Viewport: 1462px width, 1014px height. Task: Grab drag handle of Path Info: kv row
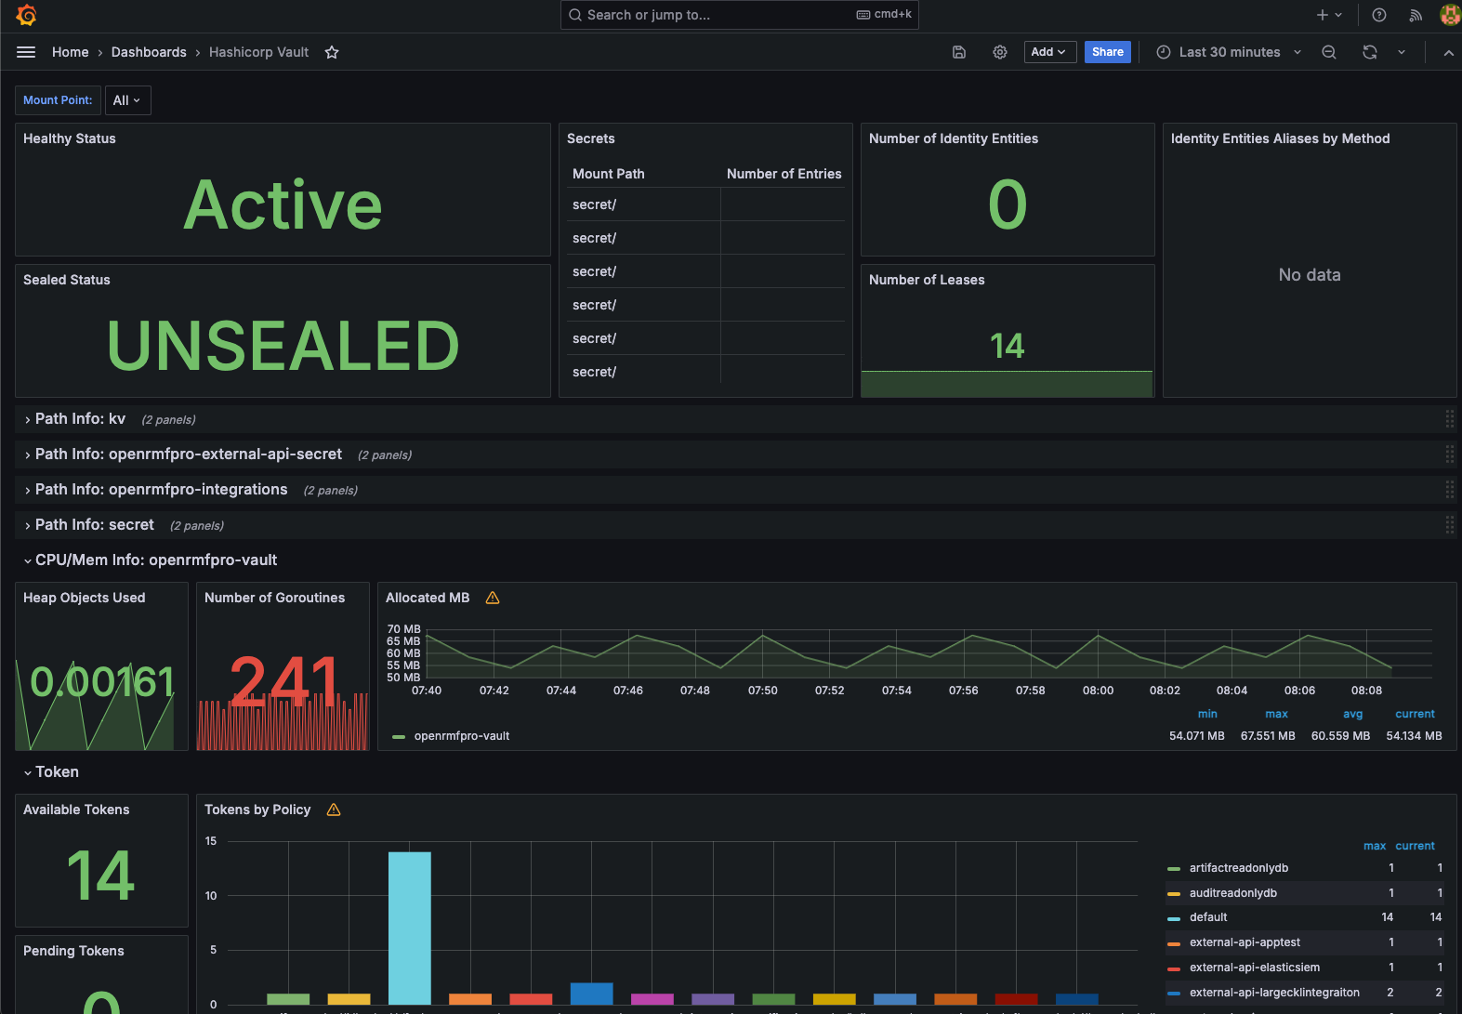click(x=1450, y=419)
